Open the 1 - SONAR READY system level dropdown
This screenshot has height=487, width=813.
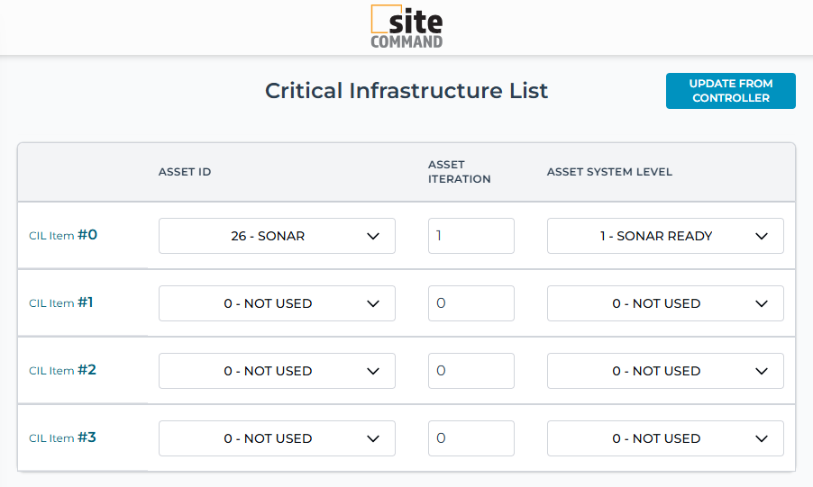click(665, 236)
